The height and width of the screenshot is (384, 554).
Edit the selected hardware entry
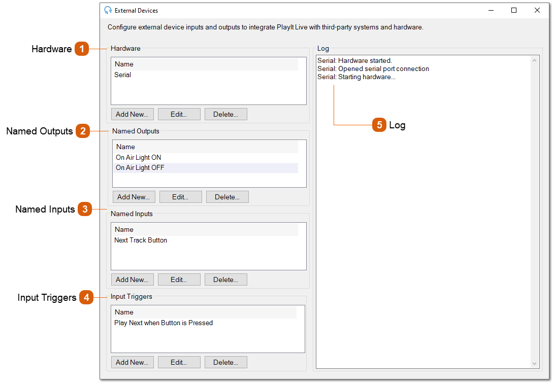(x=179, y=114)
